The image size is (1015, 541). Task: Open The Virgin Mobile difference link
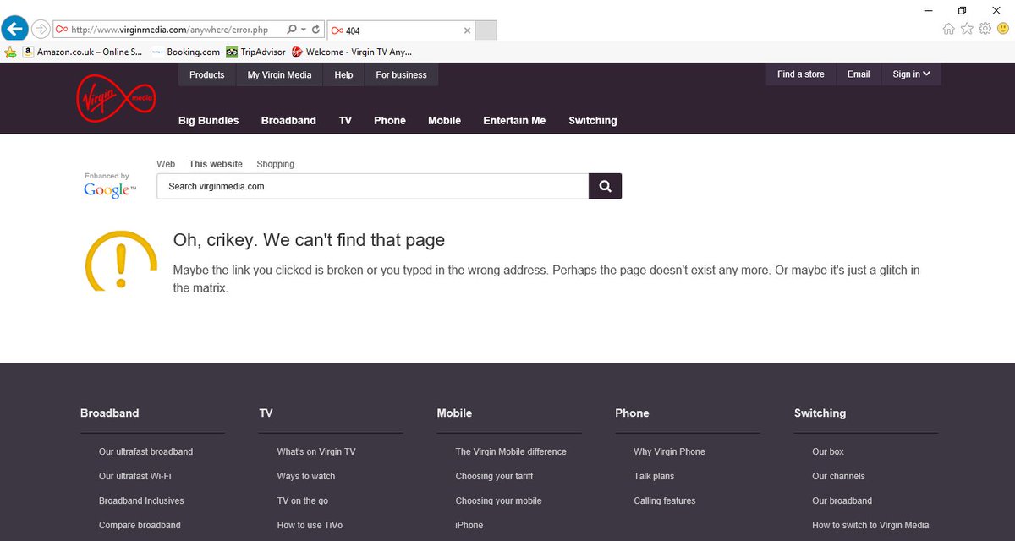pos(511,451)
